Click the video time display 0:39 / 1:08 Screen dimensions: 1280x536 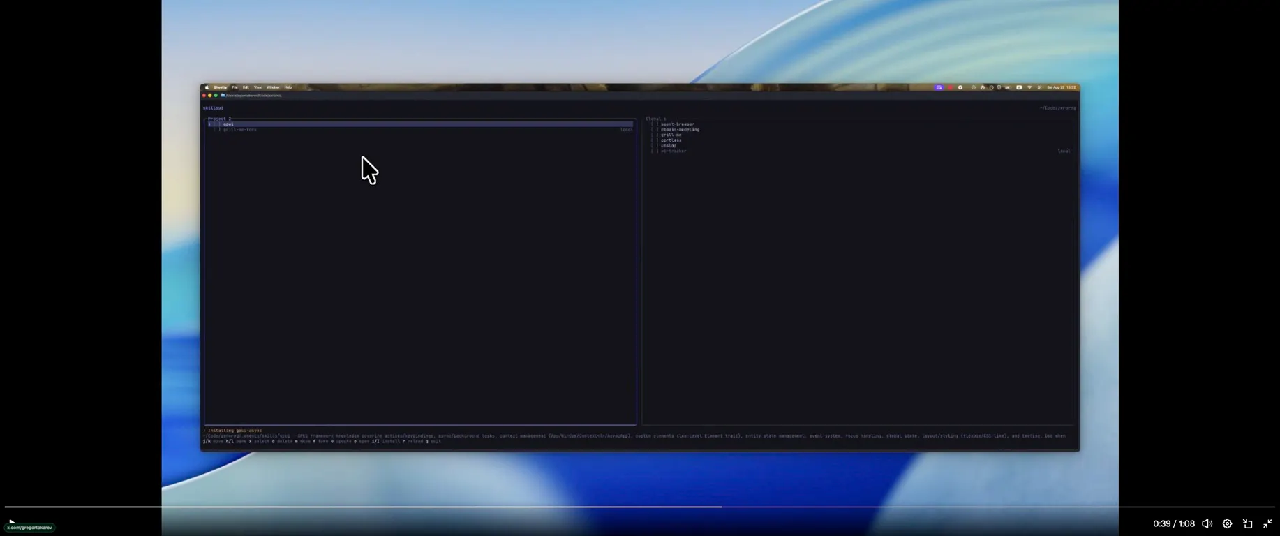[x=1174, y=523]
